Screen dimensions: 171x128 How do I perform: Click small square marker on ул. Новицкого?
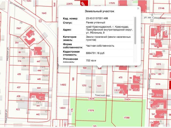tap(40, 21)
